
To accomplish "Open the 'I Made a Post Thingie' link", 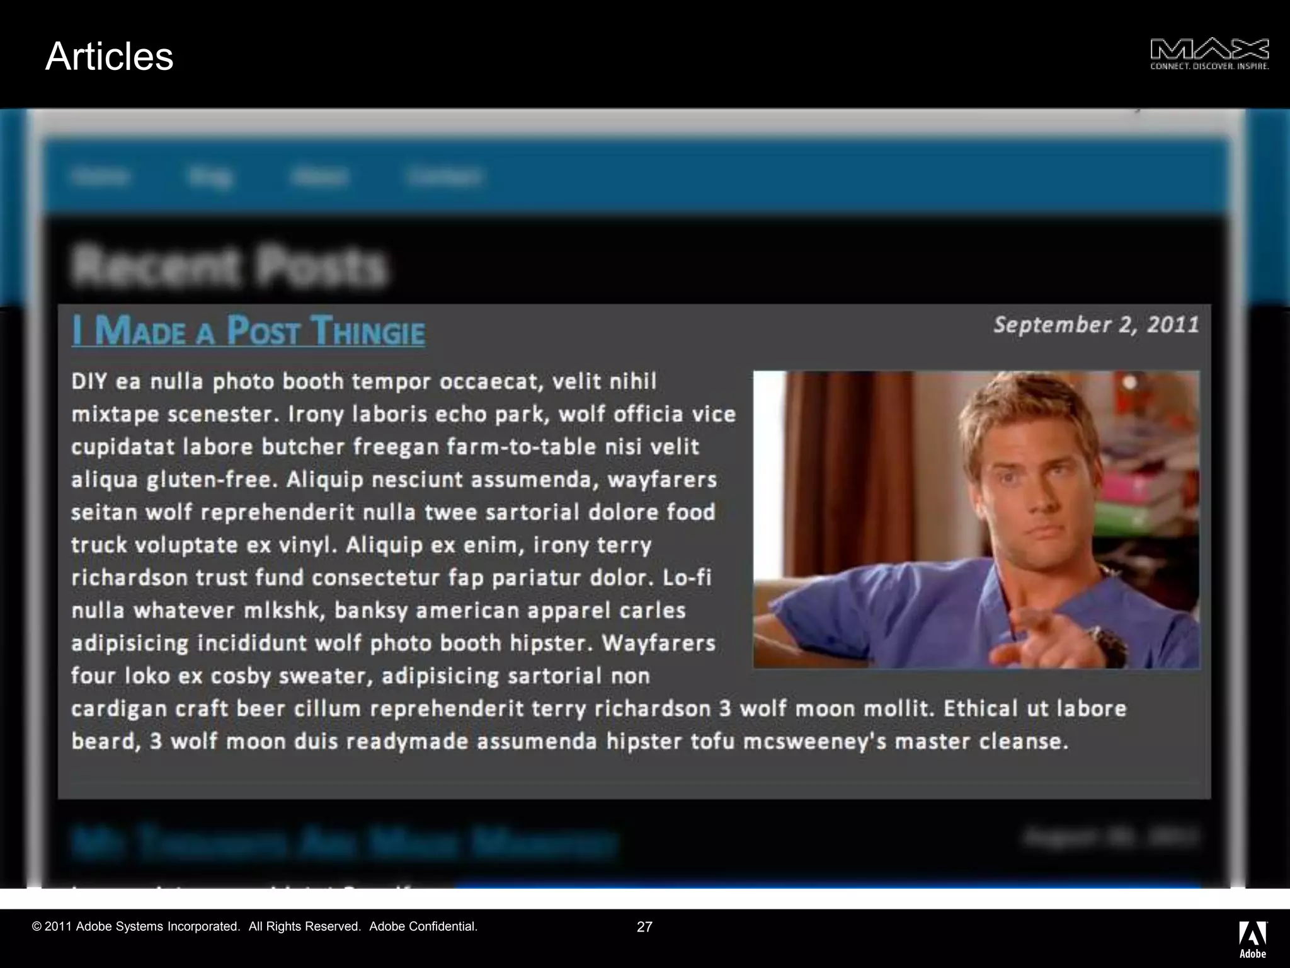I will (x=248, y=330).
